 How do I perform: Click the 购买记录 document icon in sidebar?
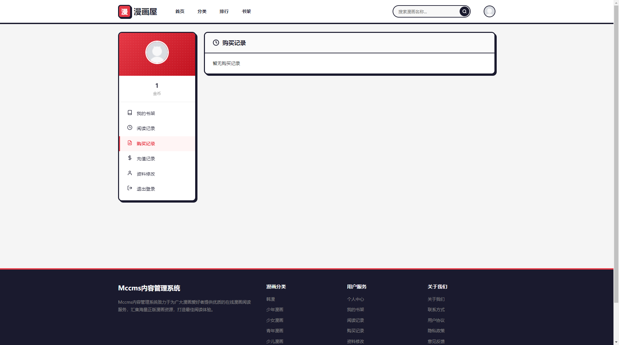130,143
